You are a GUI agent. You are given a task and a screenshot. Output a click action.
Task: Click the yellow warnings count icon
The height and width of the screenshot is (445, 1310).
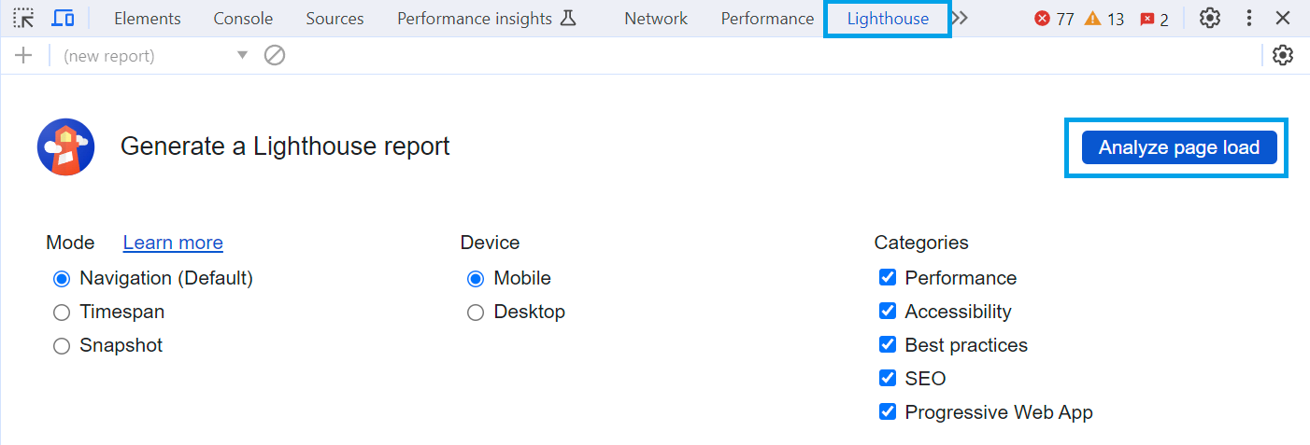(1104, 19)
